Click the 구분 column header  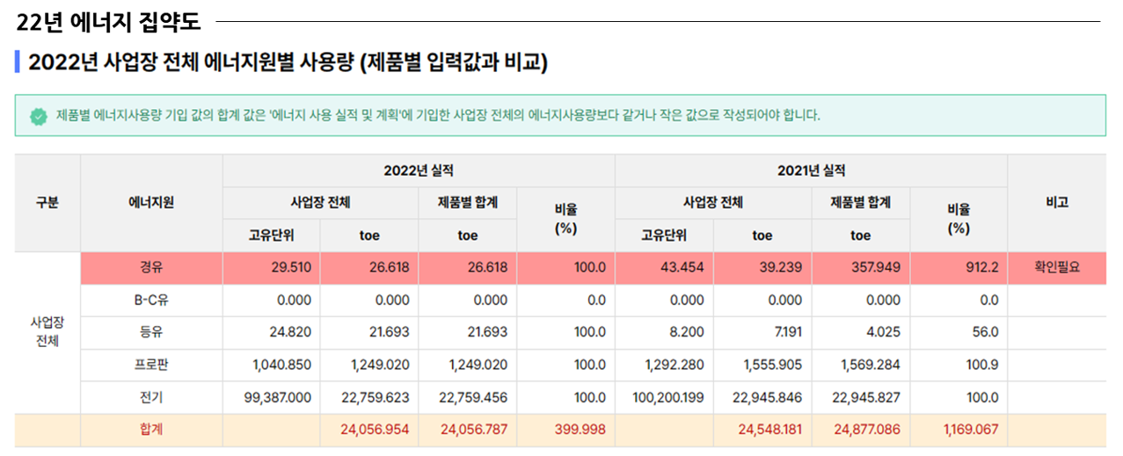(x=47, y=203)
